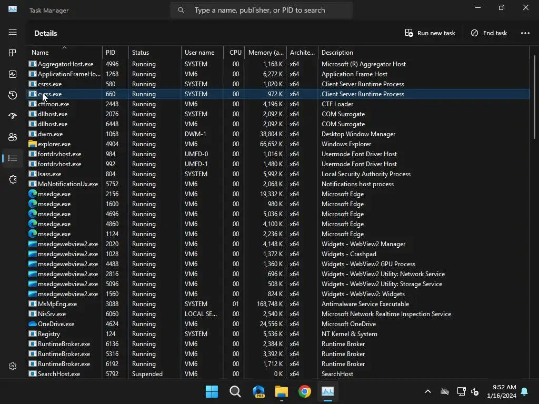Click the 168,748 K memory value
This screenshot has height=404, width=539.
pos(270,304)
